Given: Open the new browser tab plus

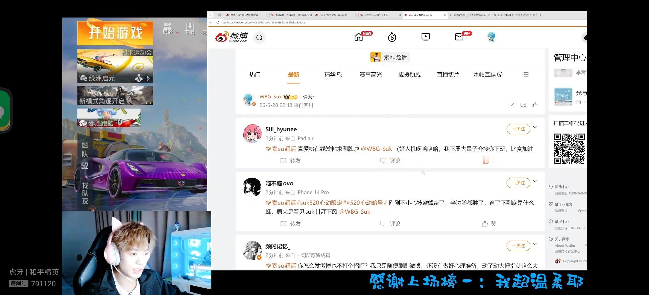Looking at the screenshot, I should tap(540, 15).
